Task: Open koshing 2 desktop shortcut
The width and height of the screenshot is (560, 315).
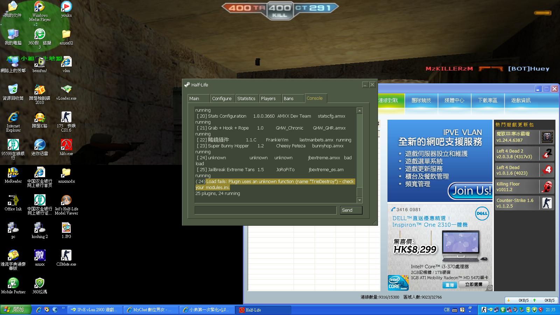Action: (40, 230)
